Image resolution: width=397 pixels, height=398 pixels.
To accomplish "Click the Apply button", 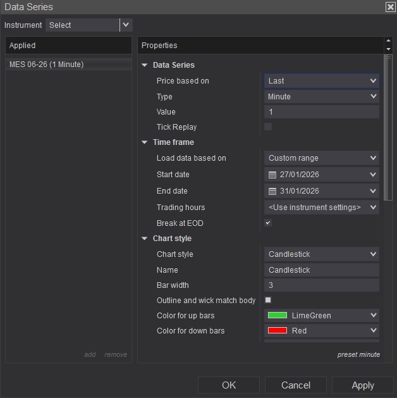I will [x=362, y=385].
